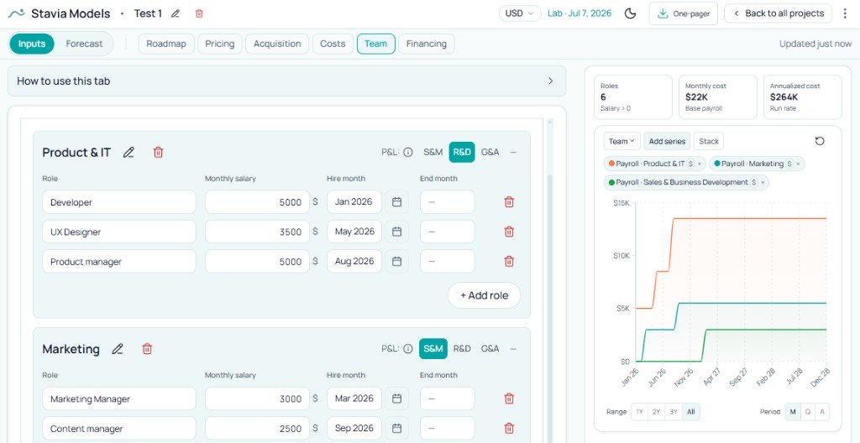The image size is (860, 443).
Task: Toggle dark mode moon icon
Action: coord(630,13)
